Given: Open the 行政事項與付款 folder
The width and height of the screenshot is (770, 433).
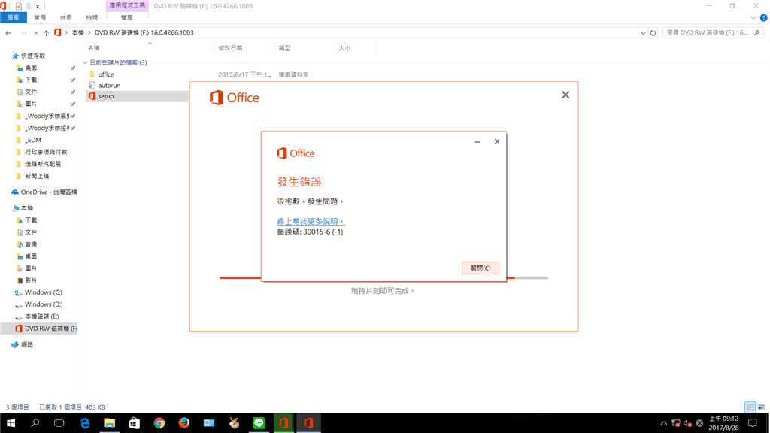Looking at the screenshot, I should tap(46, 152).
